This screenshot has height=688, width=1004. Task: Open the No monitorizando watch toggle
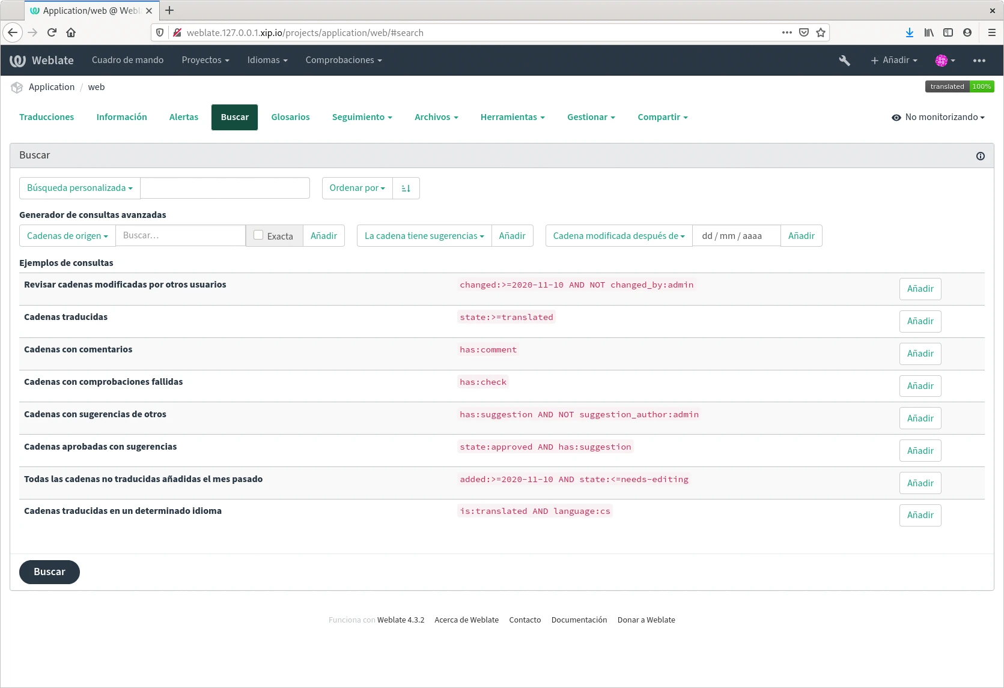938,118
